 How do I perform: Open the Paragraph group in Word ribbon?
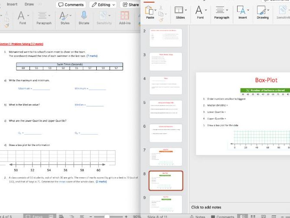pos(44,18)
